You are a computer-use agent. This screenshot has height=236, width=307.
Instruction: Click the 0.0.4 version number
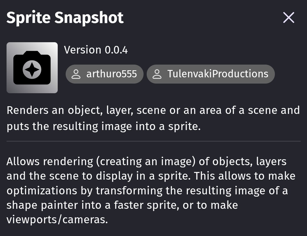point(116,50)
